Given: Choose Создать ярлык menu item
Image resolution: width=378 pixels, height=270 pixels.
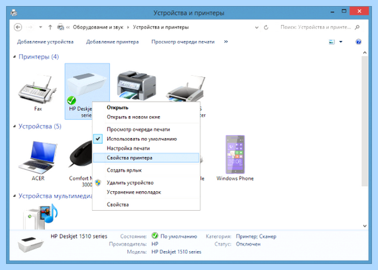Looking at the screenshot, I should [146, 170].
